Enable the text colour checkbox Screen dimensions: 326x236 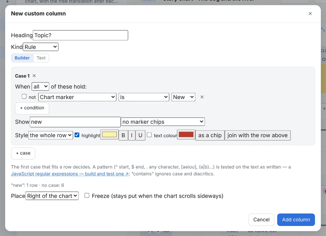click(149, 135)
